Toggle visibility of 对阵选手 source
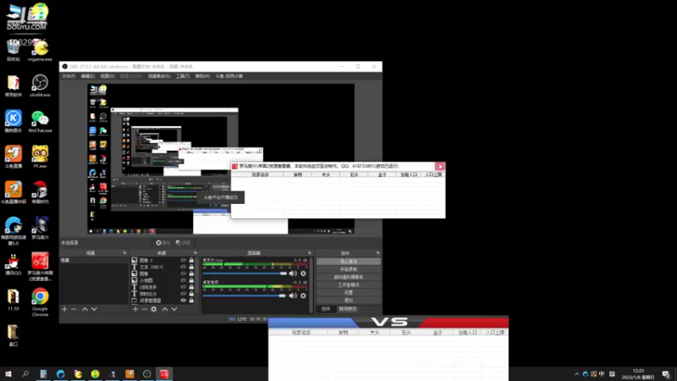Screen dimensions: 677x381 pos(184,287)
